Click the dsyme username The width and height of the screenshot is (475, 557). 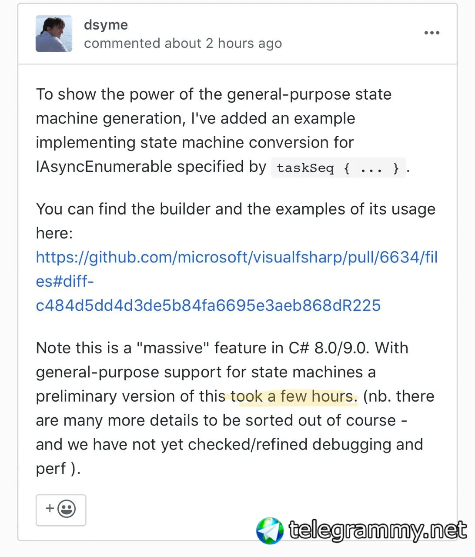106,25
